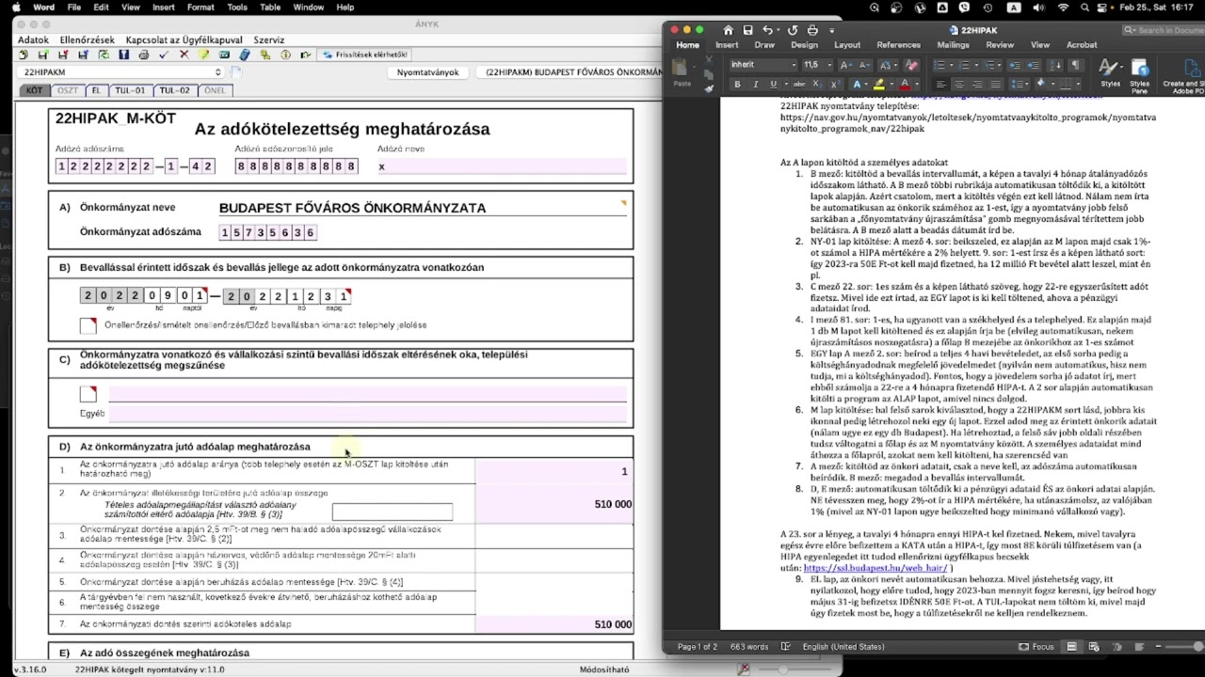Viewport: 1205px width, 677px height.
Task: Open the bullets list dropdown arrow
Action: pos(952,65)
